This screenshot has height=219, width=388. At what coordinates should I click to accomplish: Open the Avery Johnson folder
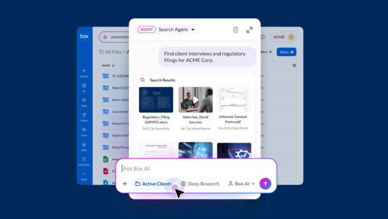116,100
